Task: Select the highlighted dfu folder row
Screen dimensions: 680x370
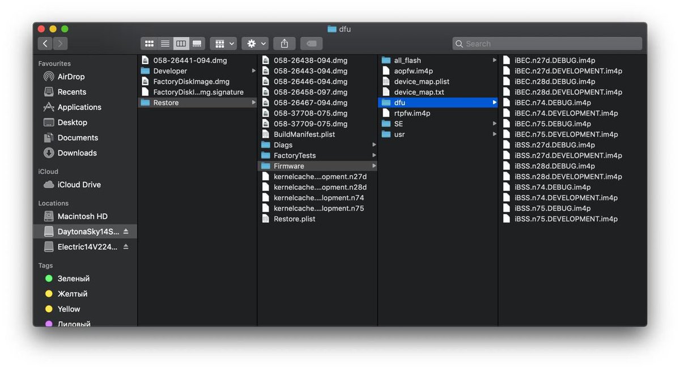Action: click(x=438, y=103)
